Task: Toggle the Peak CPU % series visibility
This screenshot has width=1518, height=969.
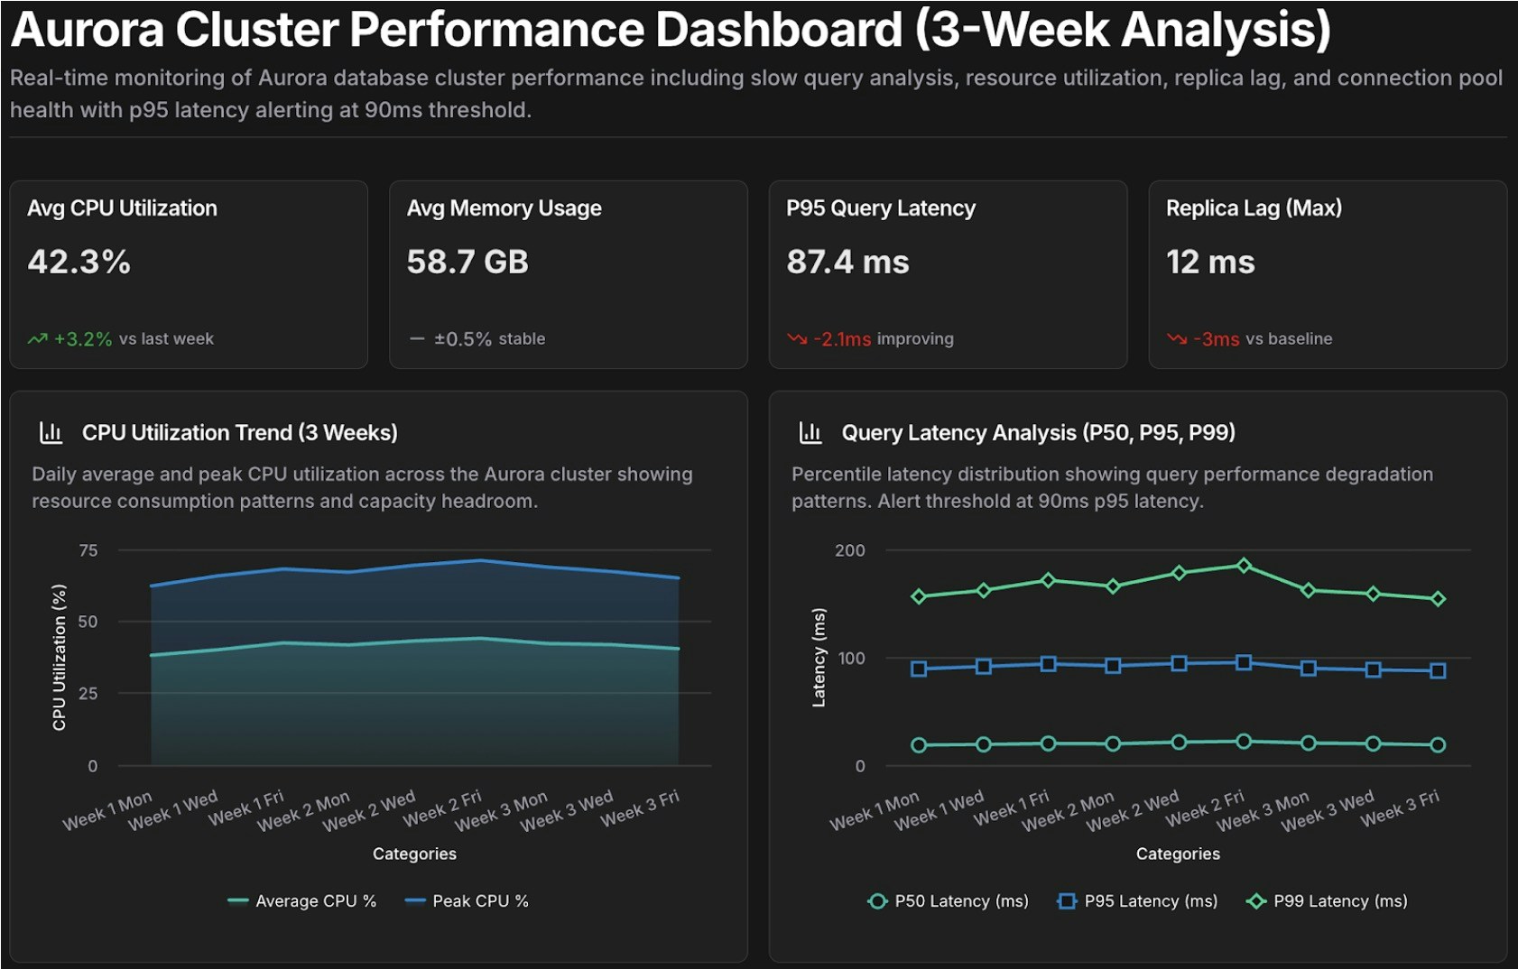Action: [470, 900]
